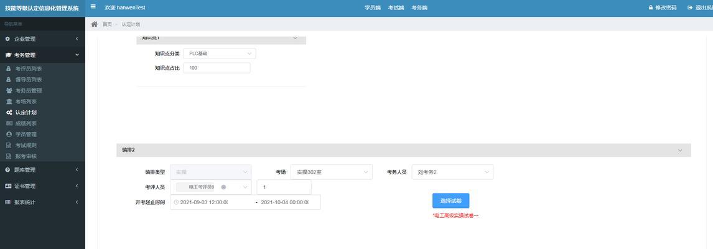Open the 知识点分类 dropdown showing PLC基础
Screen dimensions: 713x249
coord(220,54)
